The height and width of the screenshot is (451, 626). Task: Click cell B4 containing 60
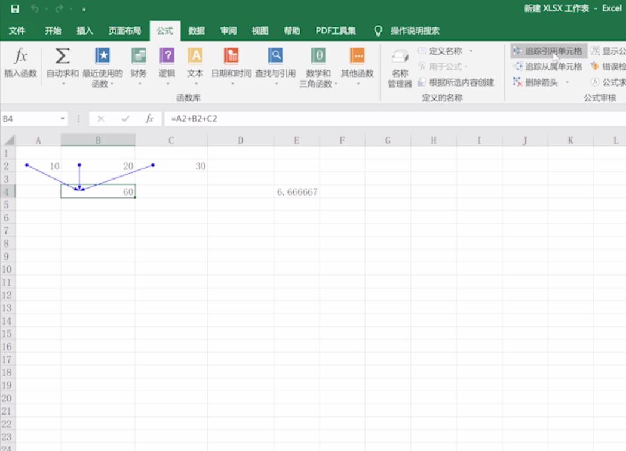click(98, 192)
